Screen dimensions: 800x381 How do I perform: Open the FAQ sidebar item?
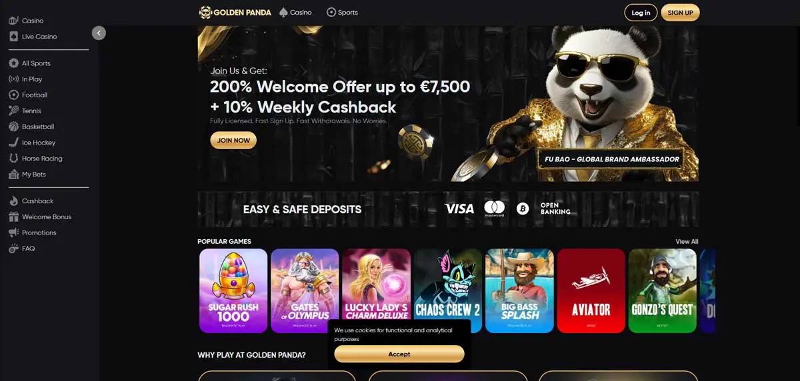click(x=28, y=248)
